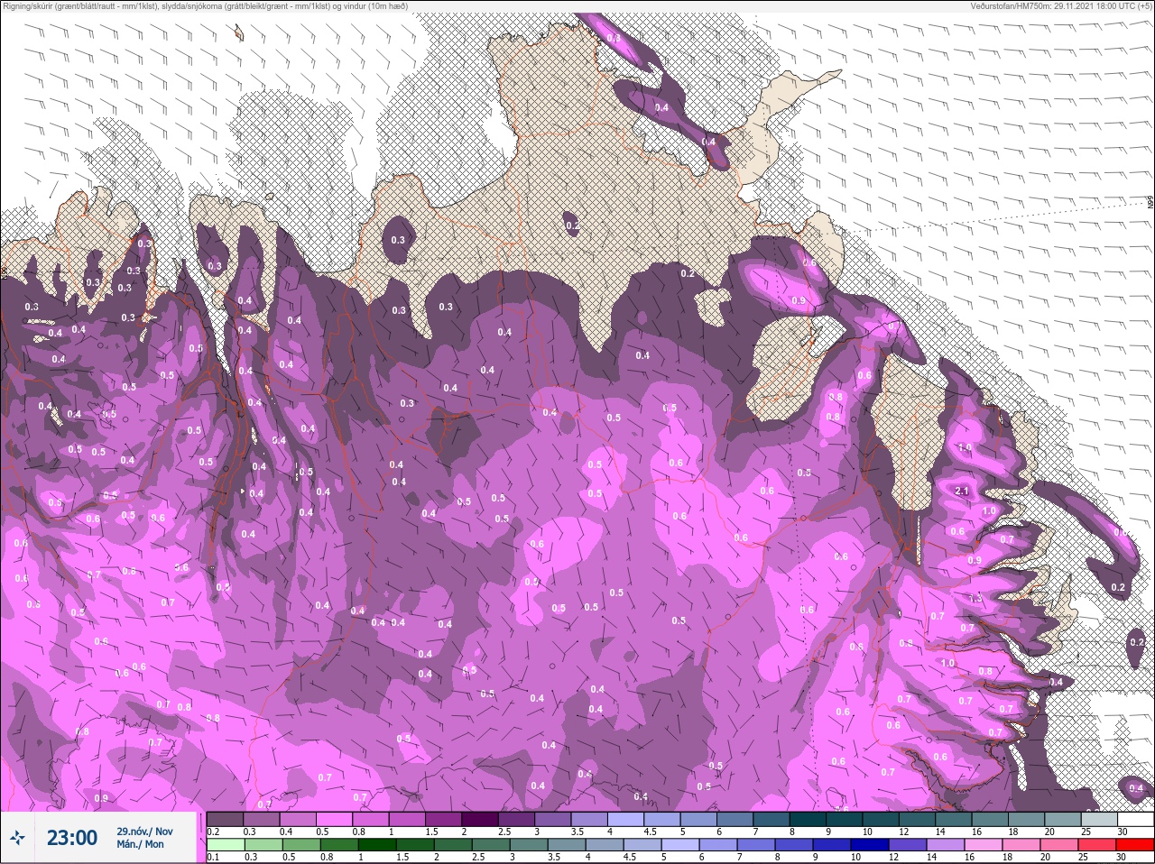
Task: Pick the bright pink snow-legend swatch labeled 0.5
Action: [x=334, y=820]
